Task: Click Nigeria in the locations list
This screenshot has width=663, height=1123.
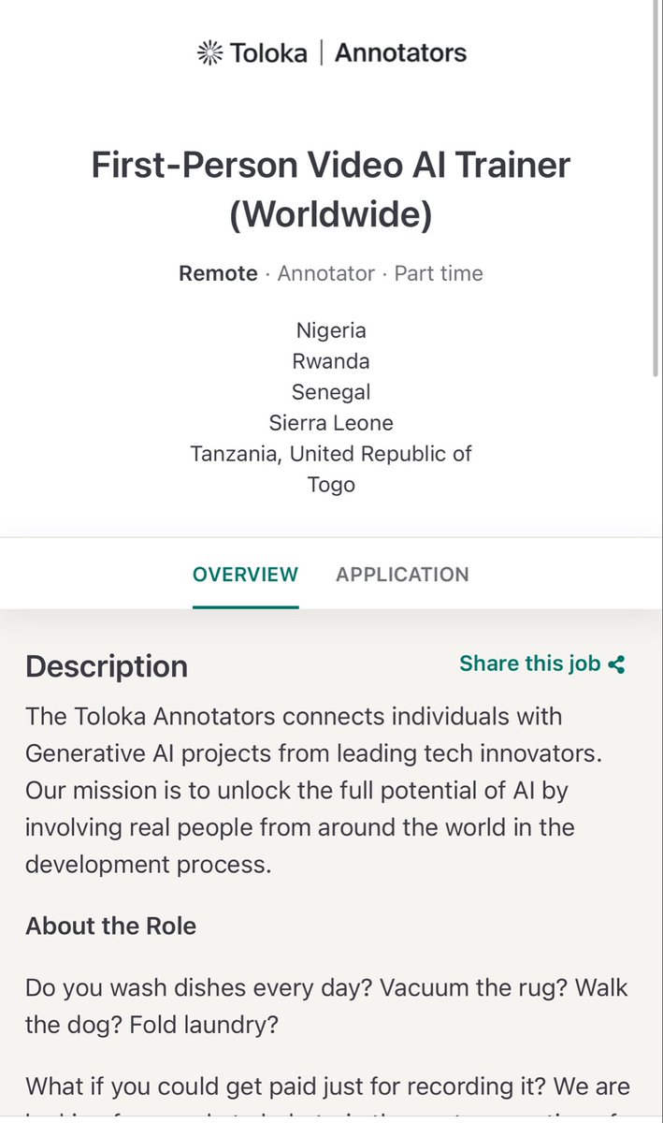Action: coord(331,330)
